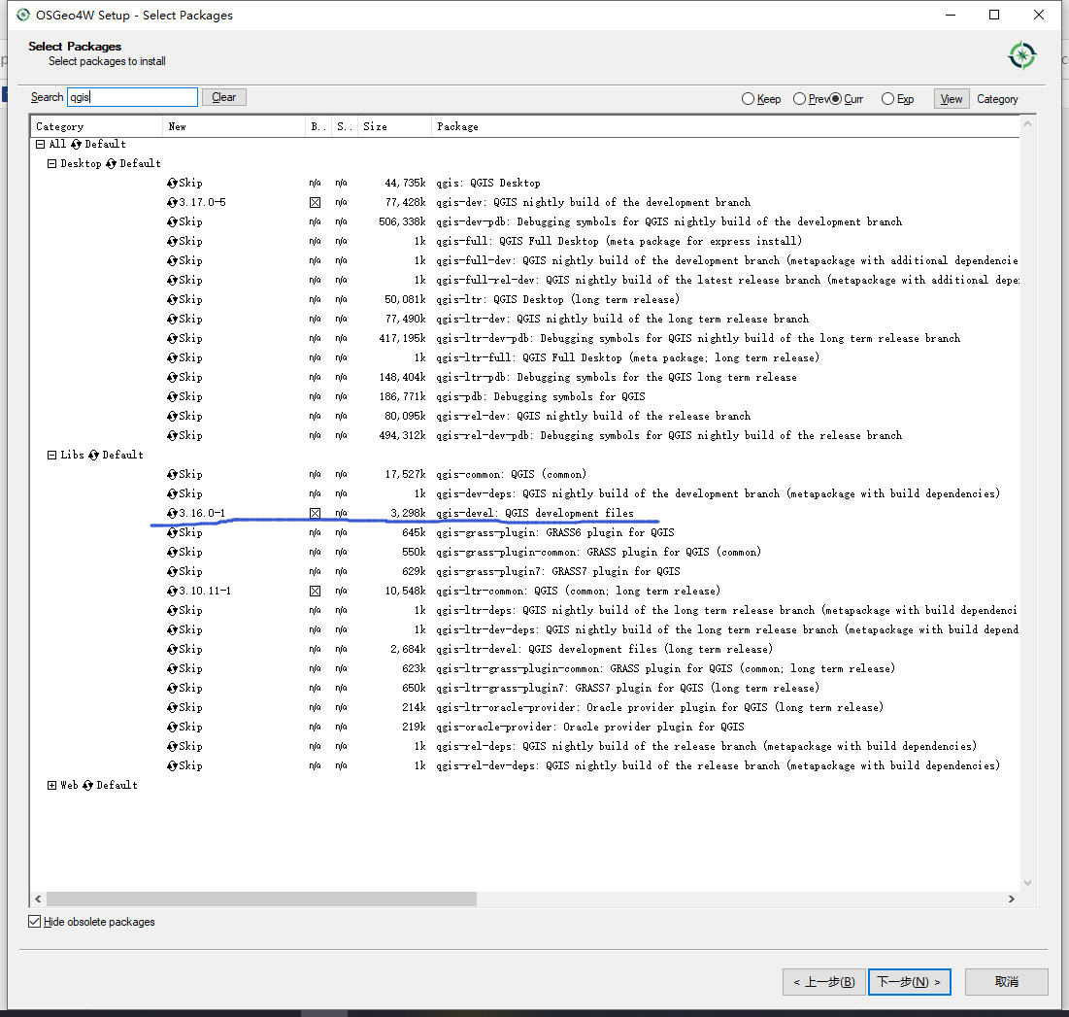
Task: Expand the Web category node
Action: [x=51, y=785]
